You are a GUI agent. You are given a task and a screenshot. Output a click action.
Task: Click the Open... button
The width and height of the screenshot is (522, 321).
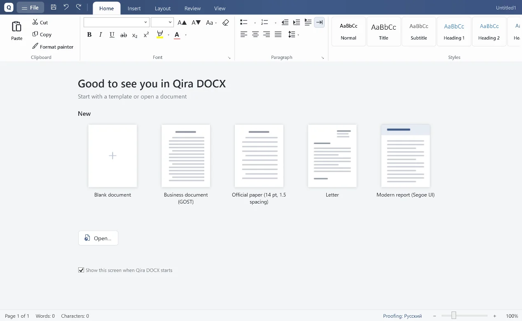click(x=98, y=238)
